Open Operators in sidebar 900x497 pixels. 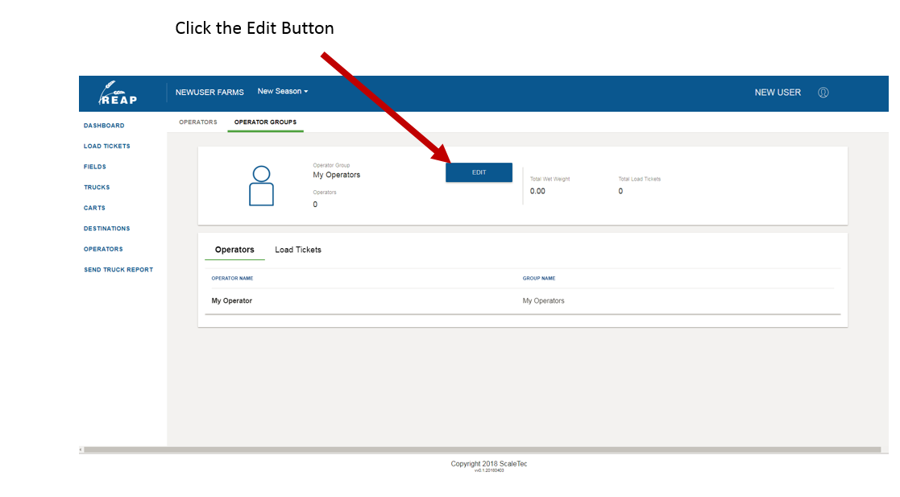tap(103, 250)
